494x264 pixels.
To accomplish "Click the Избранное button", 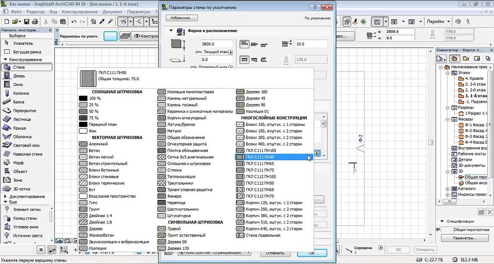I will click(x=182, y=18).
